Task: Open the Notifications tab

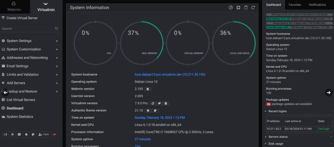Action: coord(317,5)
